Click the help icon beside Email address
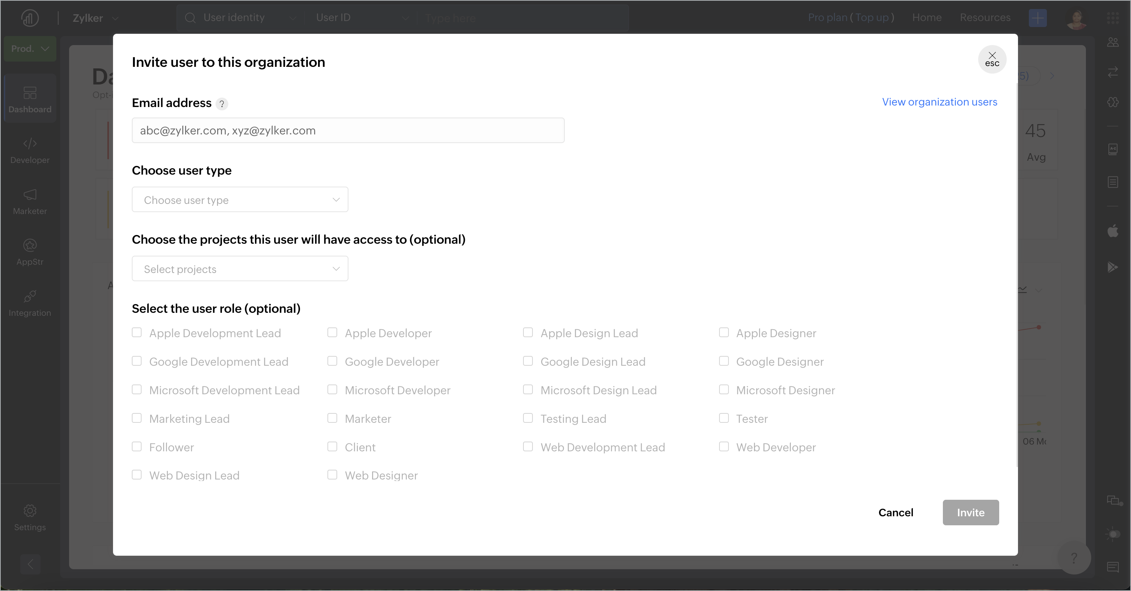The height and width of the screenshot is (591, 1131). [222, 104]
